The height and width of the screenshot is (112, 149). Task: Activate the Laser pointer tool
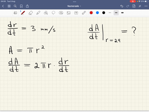[x=84, y=13]
